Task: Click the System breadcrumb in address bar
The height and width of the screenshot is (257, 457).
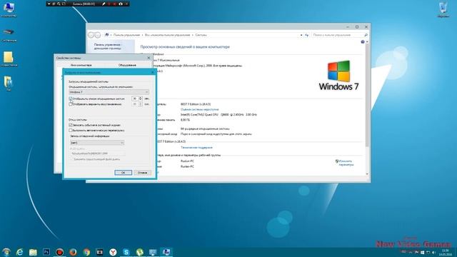Action: pos(201,35)
